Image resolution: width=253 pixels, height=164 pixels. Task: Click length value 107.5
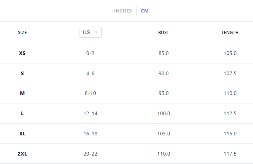[230, 73]
